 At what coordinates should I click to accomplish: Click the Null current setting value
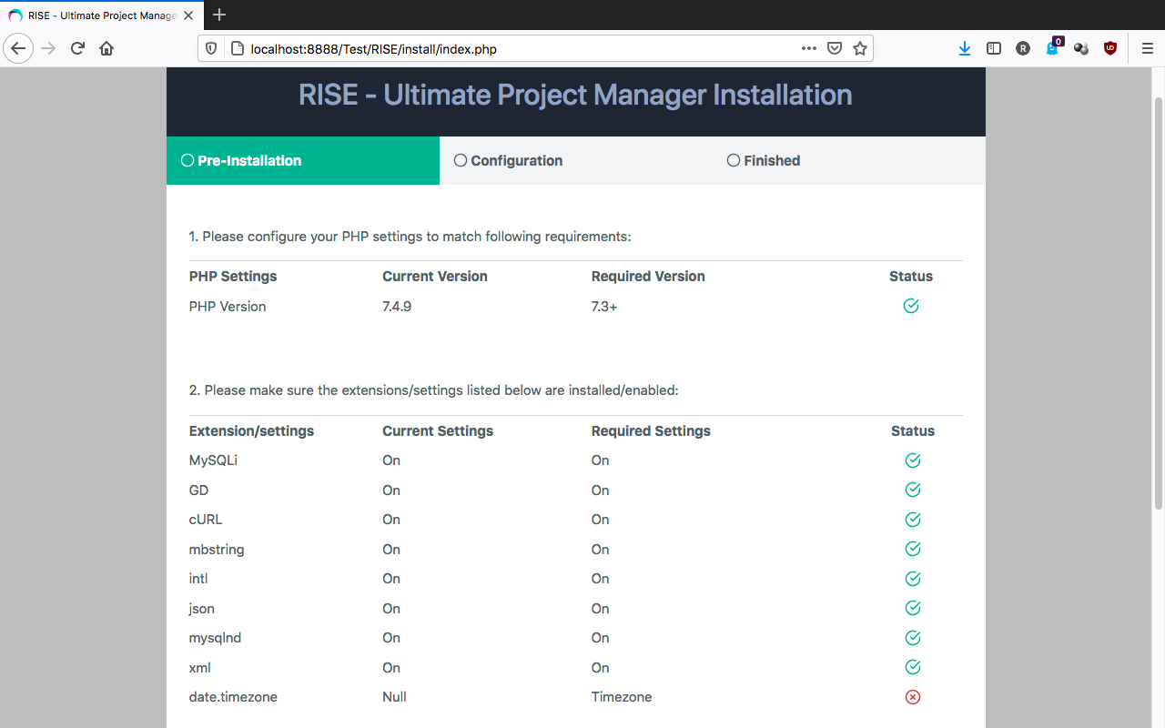[x=394, y=697]
